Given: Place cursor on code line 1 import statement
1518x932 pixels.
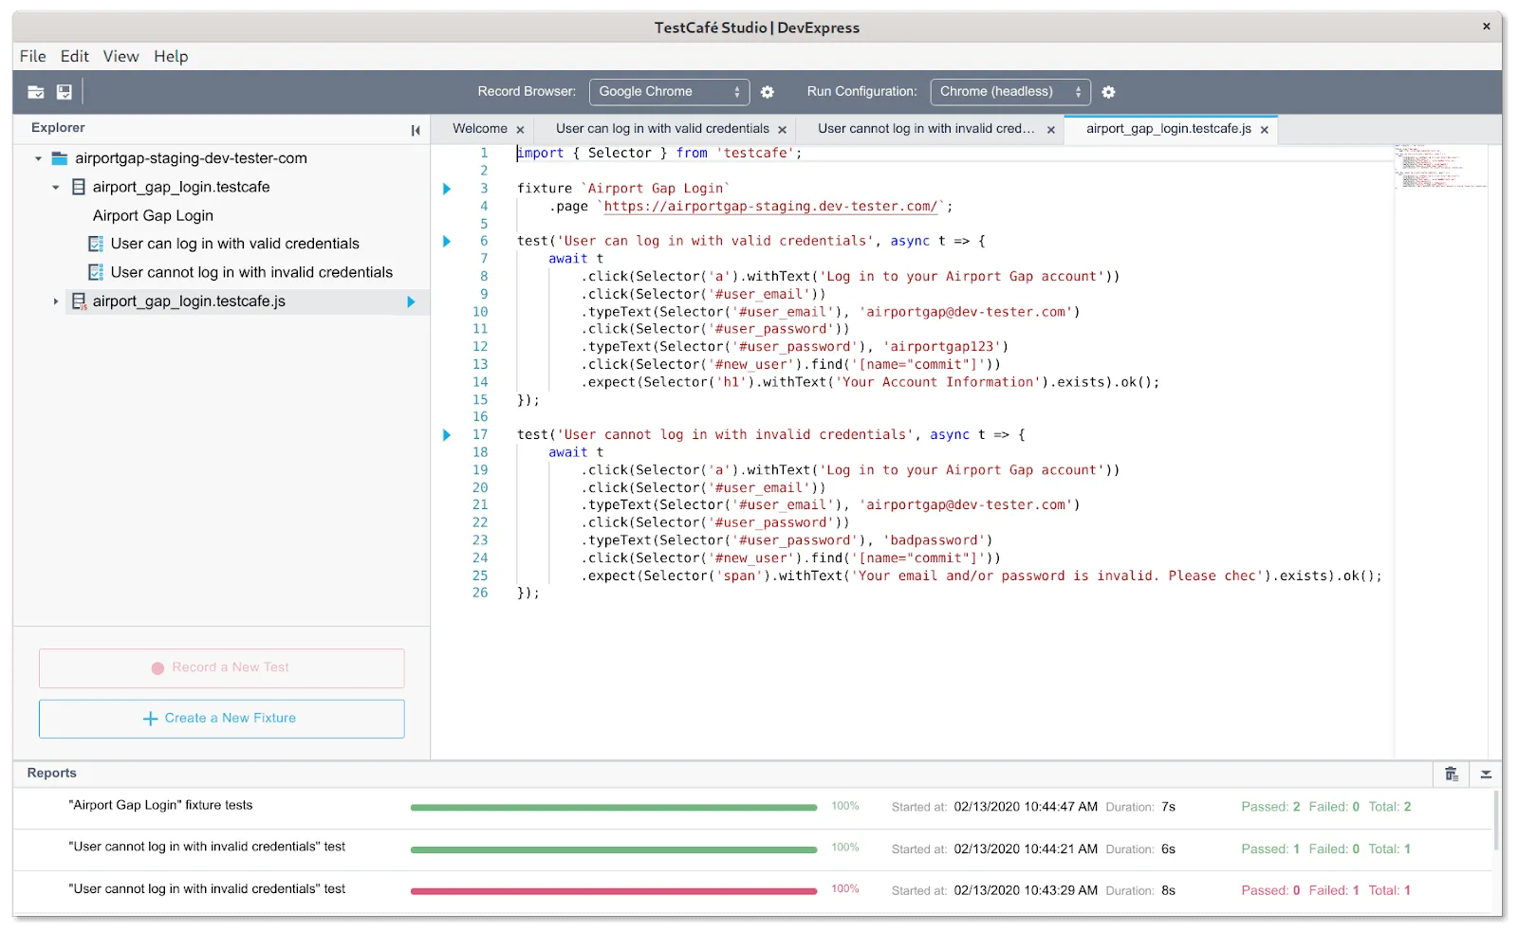Looking at the screenshot, I should pyautogui.click(x=658, y=154).
